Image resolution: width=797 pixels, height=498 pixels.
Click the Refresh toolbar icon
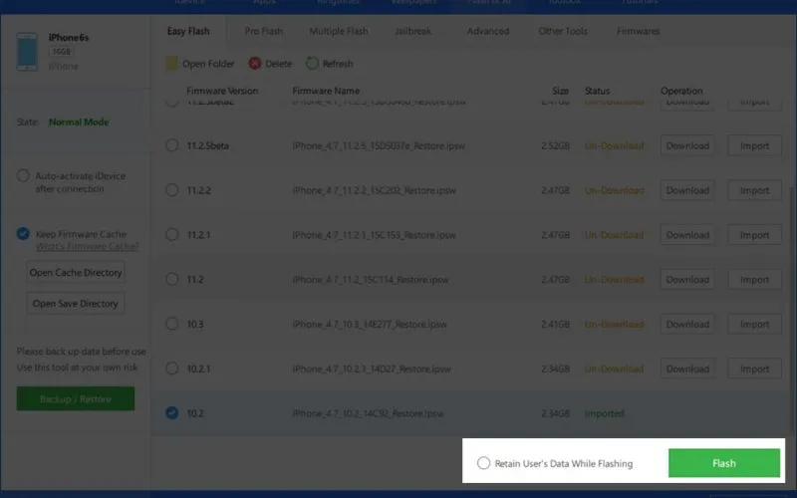312,64
